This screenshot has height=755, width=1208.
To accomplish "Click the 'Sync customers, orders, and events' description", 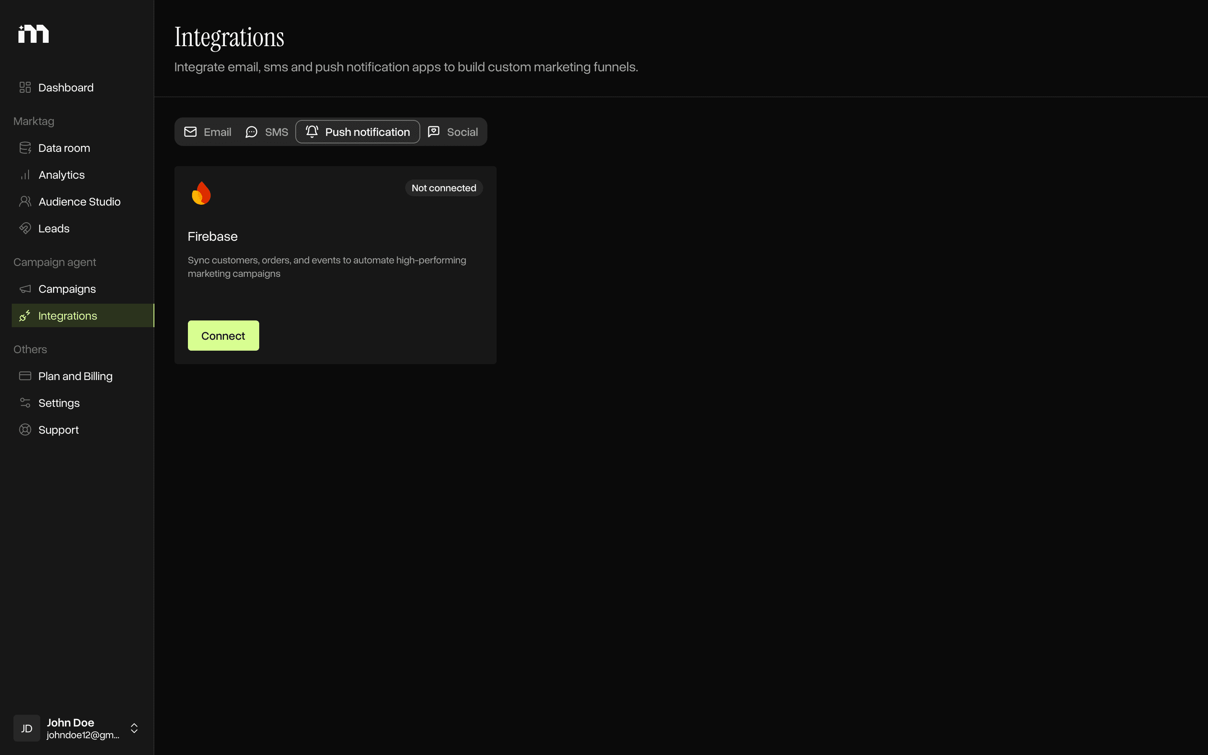I will coord(327,267).
